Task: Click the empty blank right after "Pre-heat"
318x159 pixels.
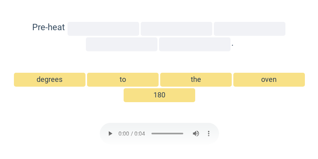Action: tap(103, 29)
